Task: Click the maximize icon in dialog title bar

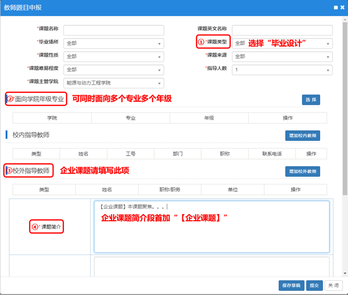Action: coord(335,7)
